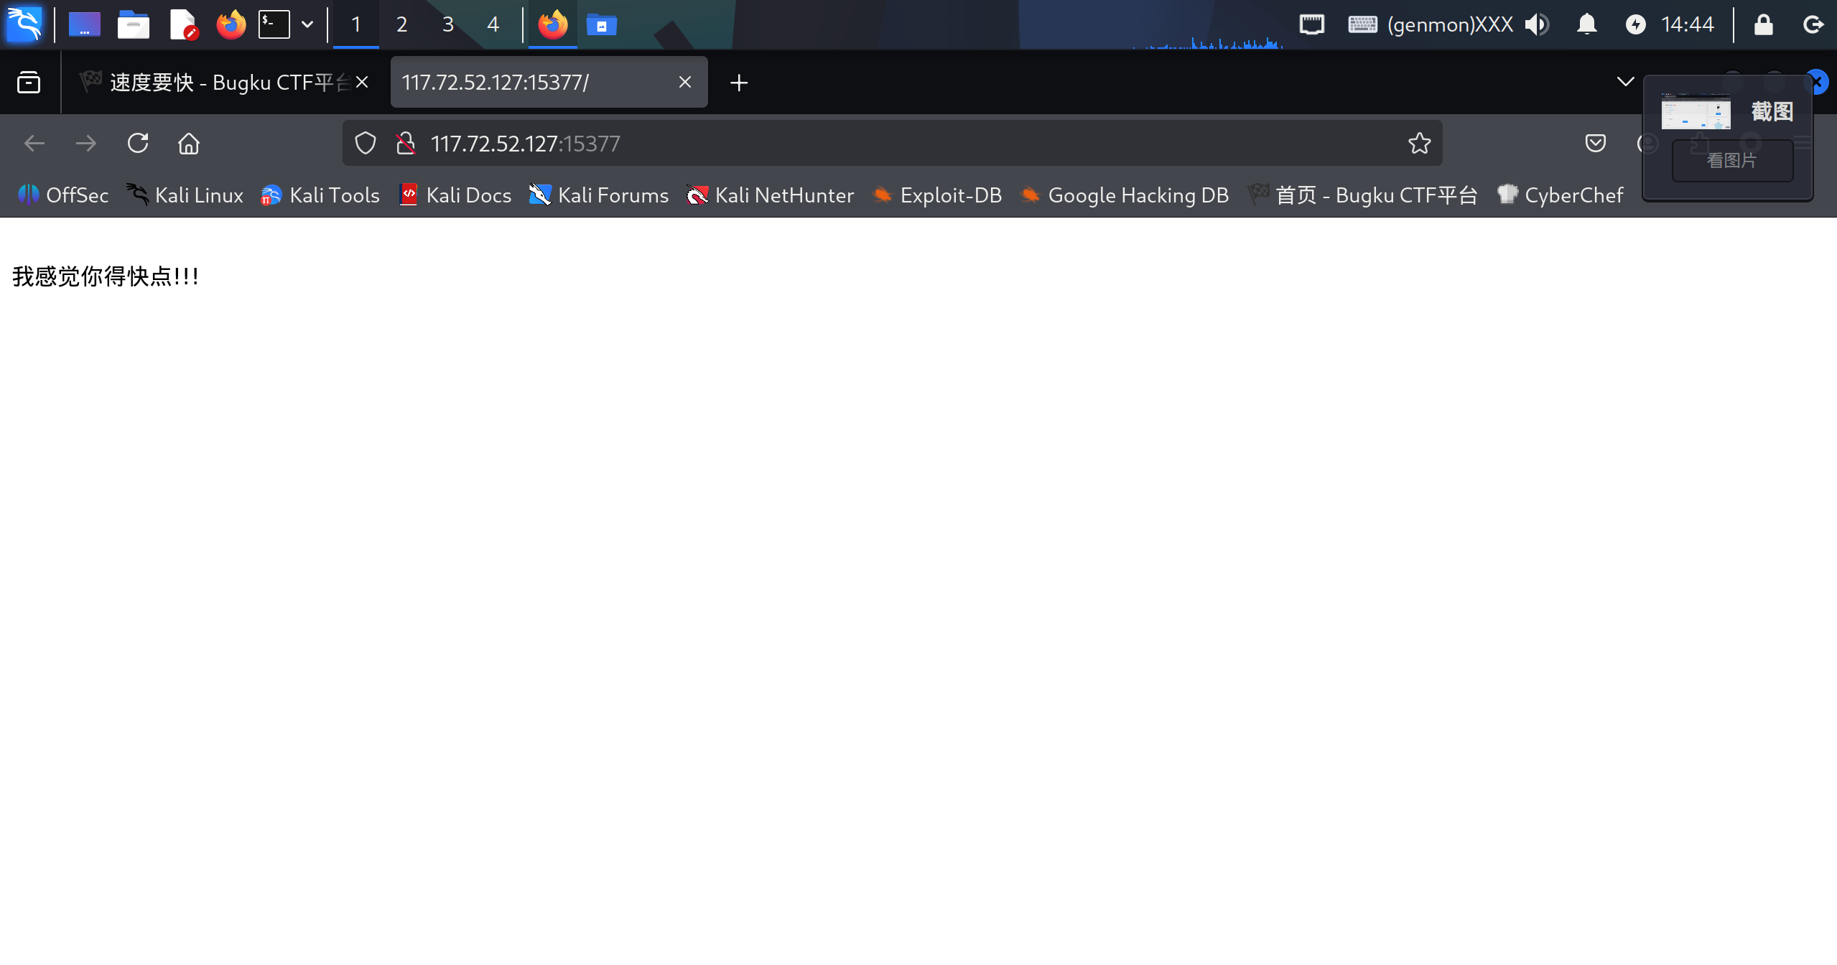The image size is (1837, 965).
Task: Save page to Pocket
Action: 1595,144
